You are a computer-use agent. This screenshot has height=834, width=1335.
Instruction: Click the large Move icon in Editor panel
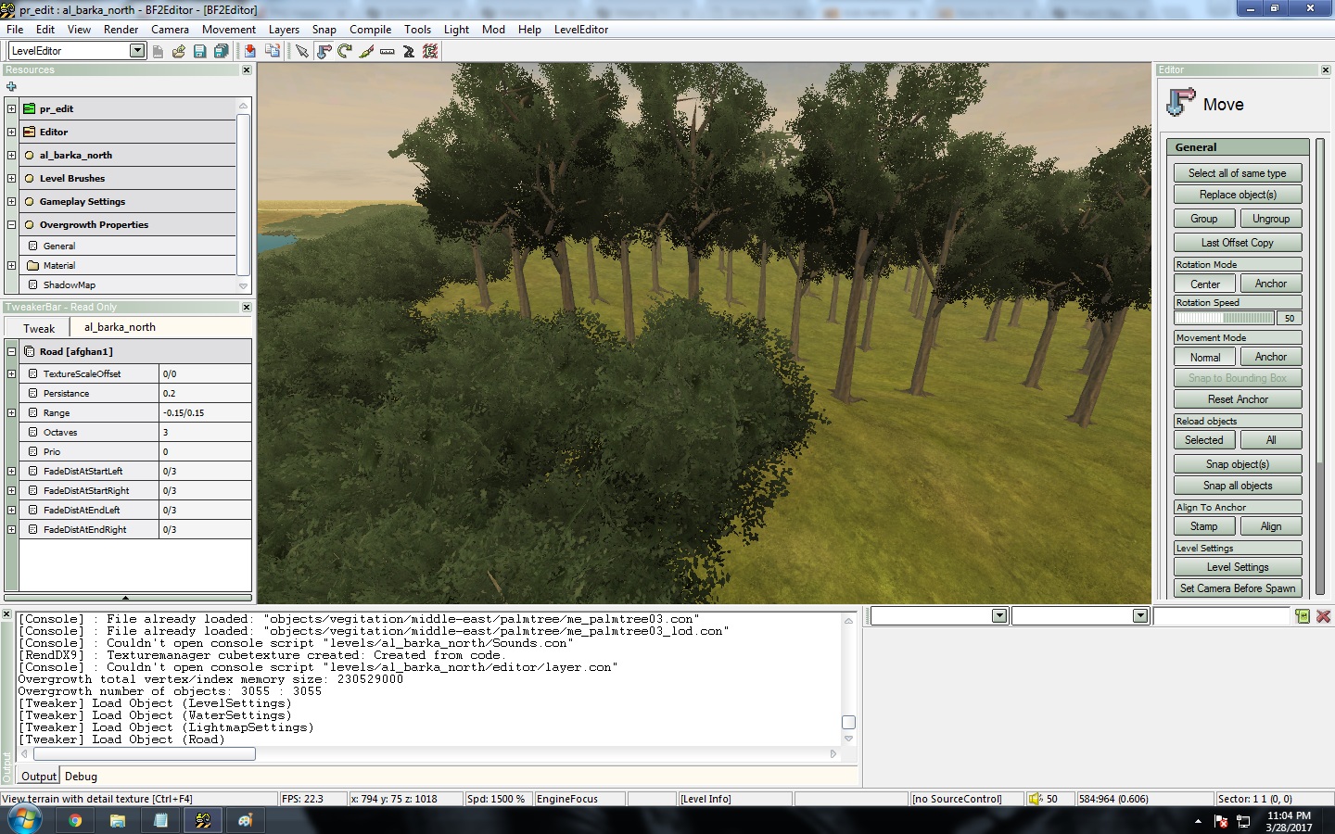point(1181,103)
